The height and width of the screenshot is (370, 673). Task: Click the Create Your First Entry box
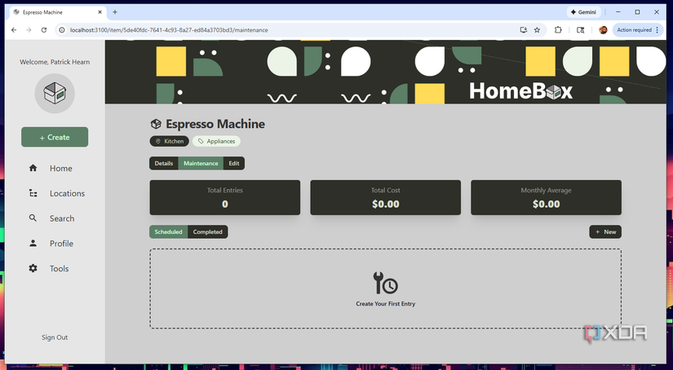click(385, 289)
